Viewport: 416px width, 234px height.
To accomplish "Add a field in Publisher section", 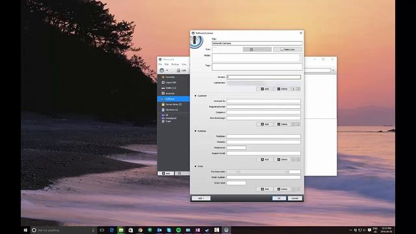I will click(265, 159).
